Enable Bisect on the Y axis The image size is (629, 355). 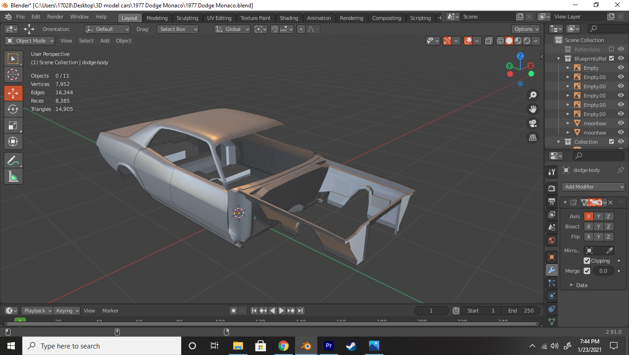(598, 226)
